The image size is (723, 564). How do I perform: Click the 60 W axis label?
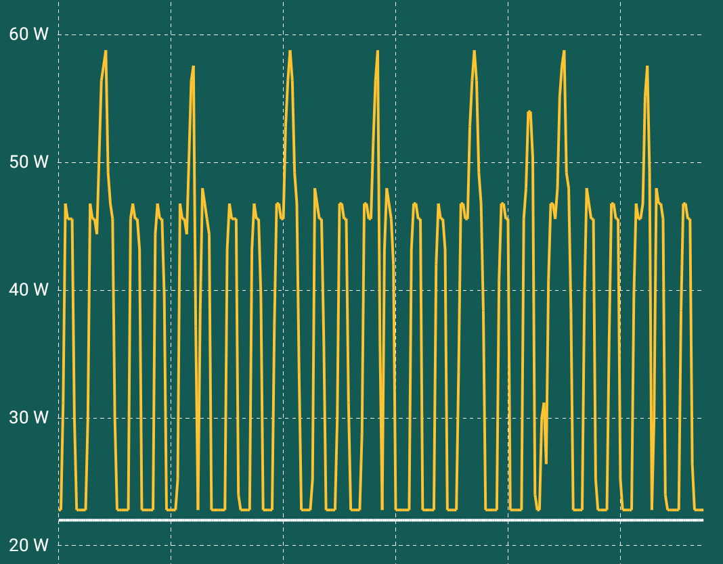tap(28, 34)
